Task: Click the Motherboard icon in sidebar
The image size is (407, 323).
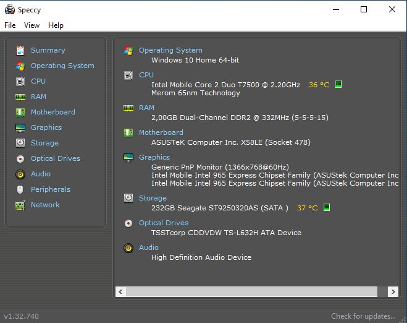Action: click(20, 113)
